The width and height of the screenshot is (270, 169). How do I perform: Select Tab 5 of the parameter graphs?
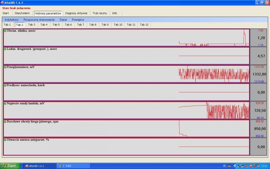56,25
